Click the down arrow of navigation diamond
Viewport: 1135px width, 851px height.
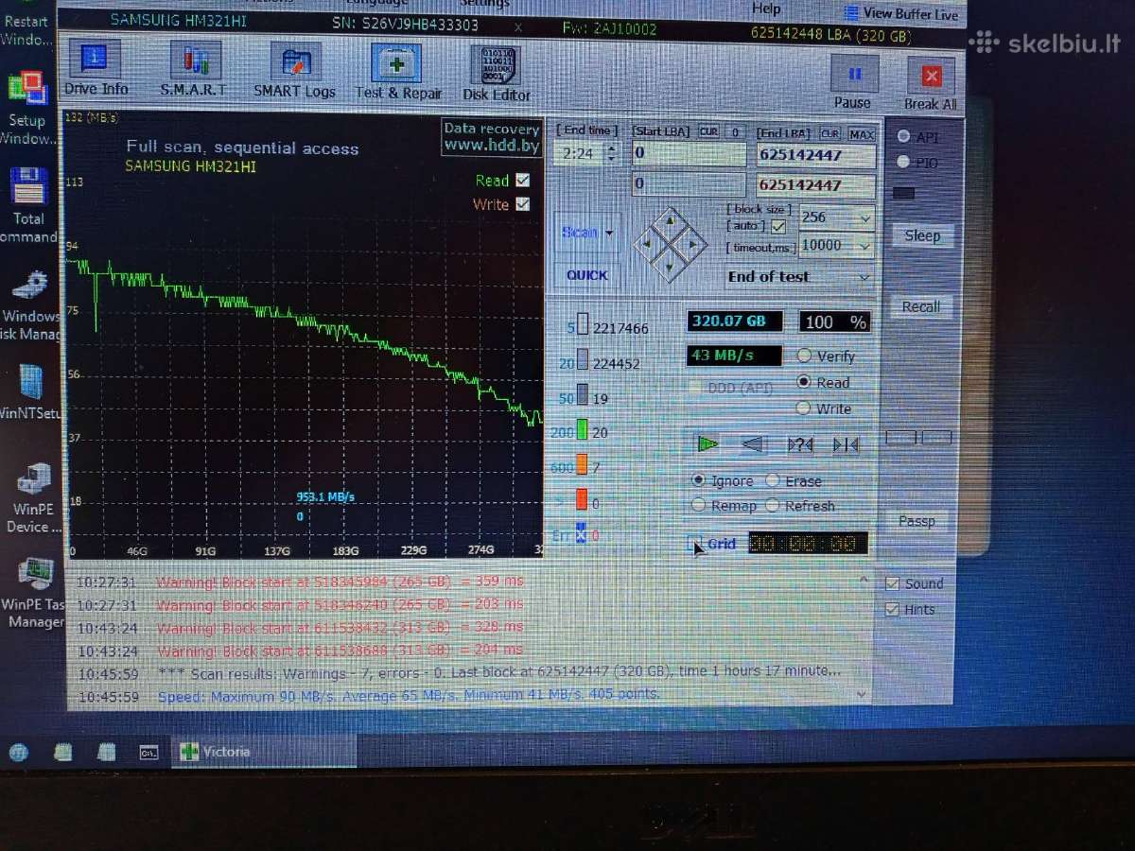point(670,268)
